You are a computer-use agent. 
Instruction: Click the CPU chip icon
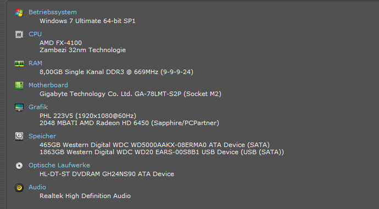point(19,35)
